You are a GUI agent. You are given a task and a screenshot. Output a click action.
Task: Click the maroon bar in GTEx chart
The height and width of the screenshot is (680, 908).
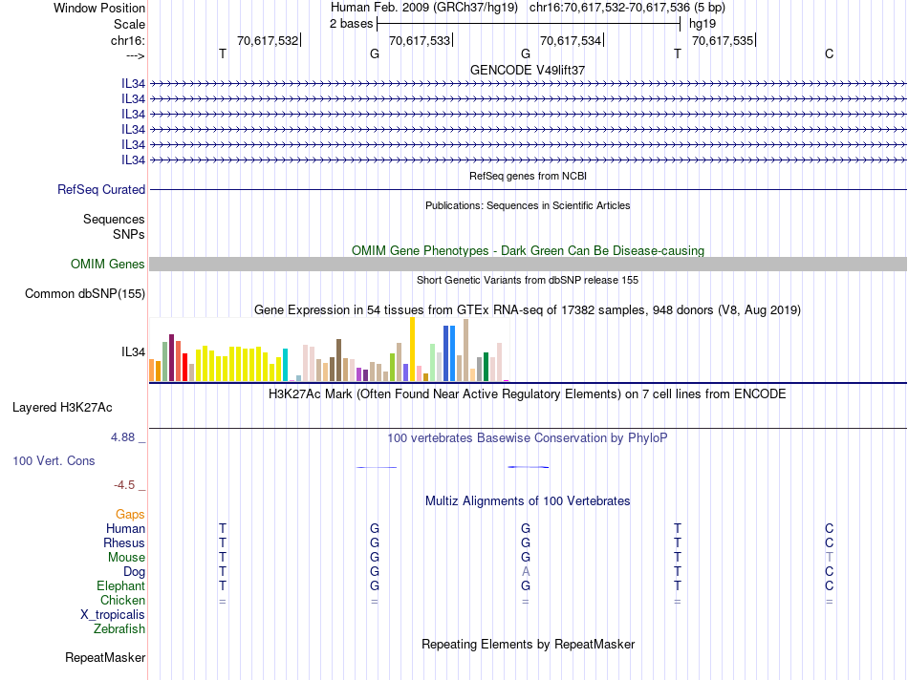171,357
